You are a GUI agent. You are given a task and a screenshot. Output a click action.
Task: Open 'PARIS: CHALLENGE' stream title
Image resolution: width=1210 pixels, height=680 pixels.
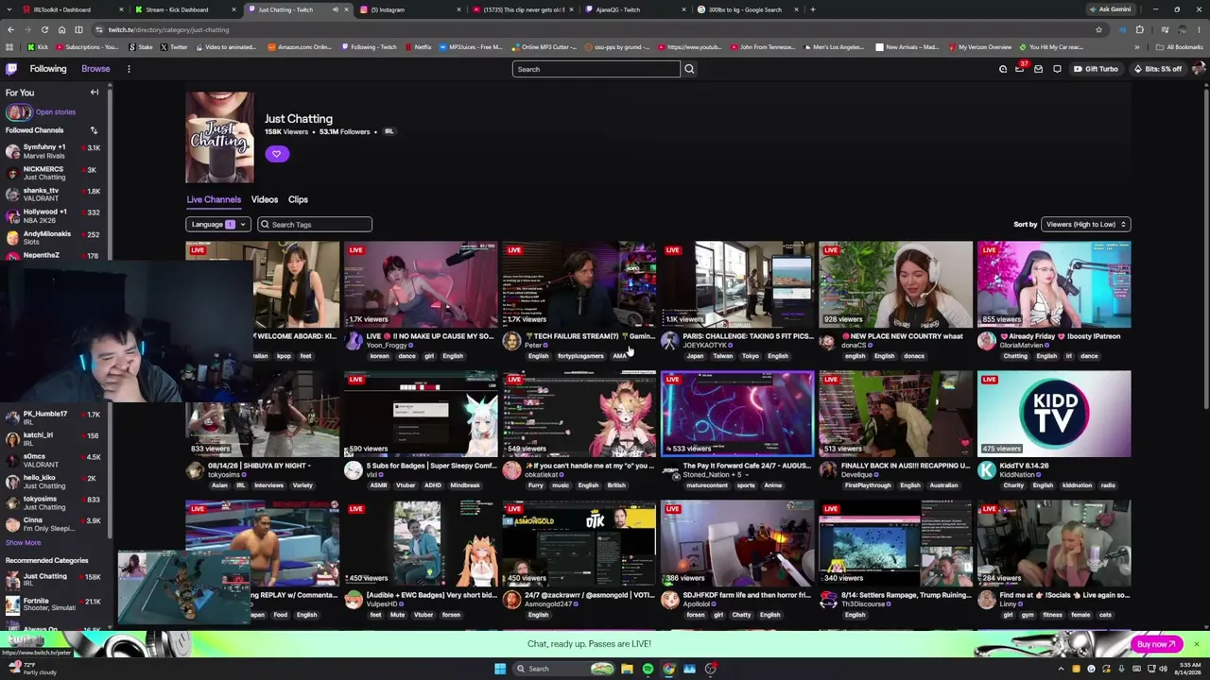[x=748, y=336]
